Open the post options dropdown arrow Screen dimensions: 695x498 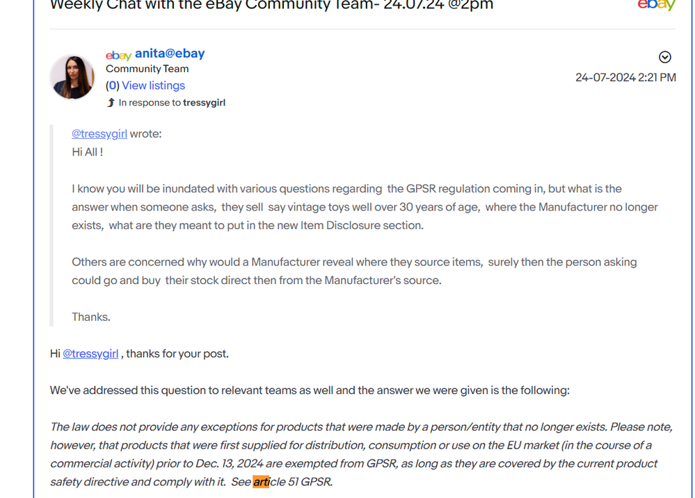(x=664, y=57)
